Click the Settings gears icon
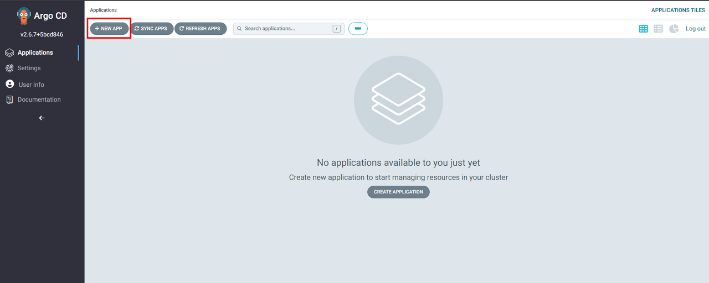Viewport: 709px width, 283px height. click(x=9, y=68)
